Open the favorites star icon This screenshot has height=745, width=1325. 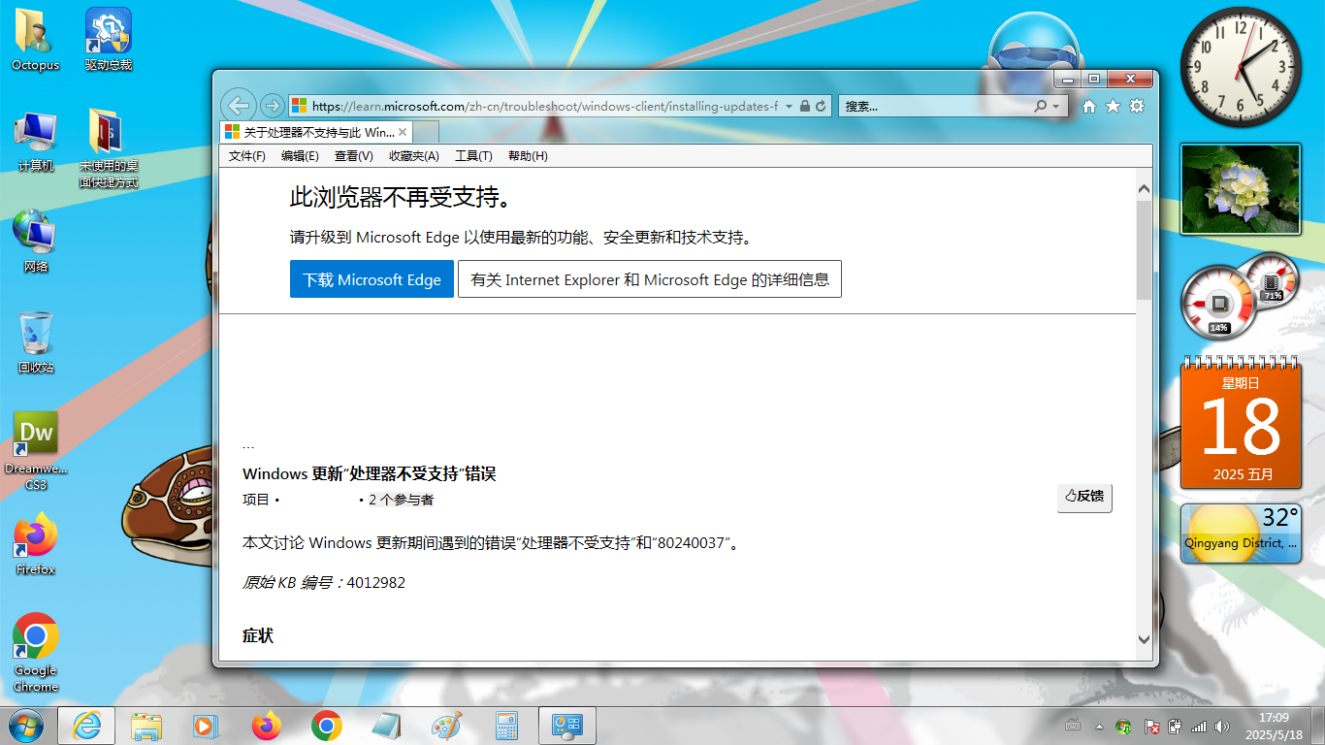[1113, 106]
